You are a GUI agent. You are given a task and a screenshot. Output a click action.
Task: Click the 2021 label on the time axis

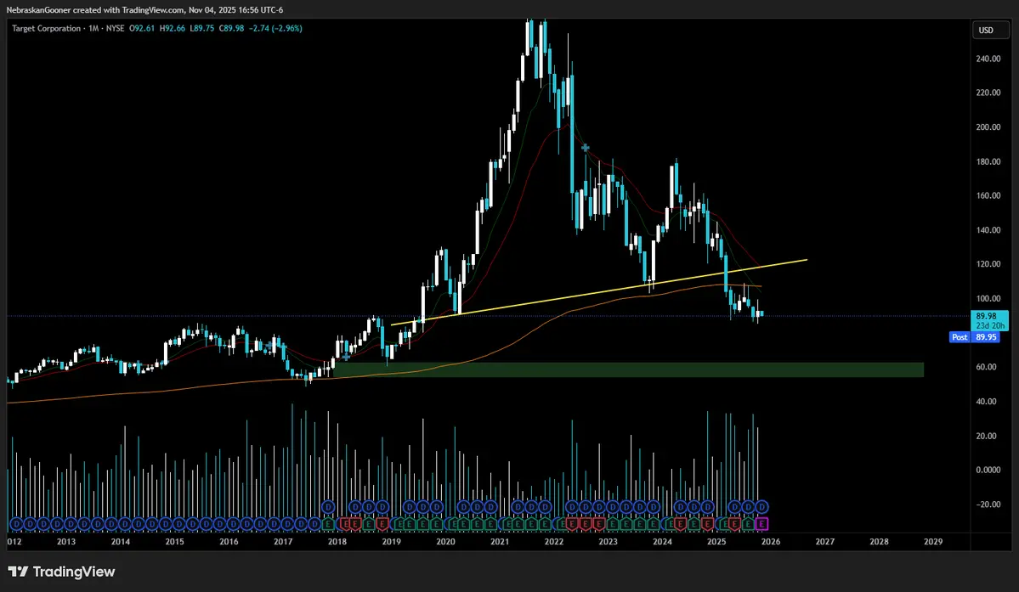[x=499, y=541]
